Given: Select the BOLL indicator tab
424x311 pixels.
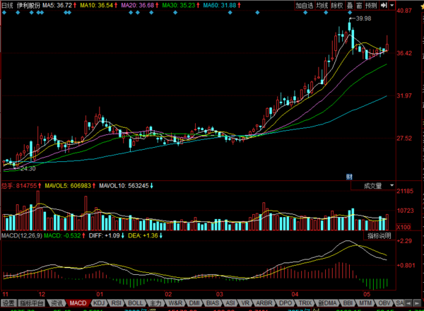Looking at the screenshot, I should 134,303.
